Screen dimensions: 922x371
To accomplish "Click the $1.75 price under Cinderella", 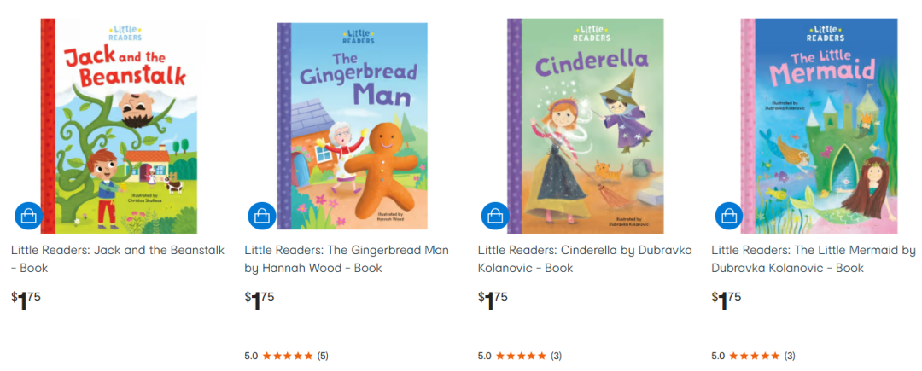I will coord(493,299).
